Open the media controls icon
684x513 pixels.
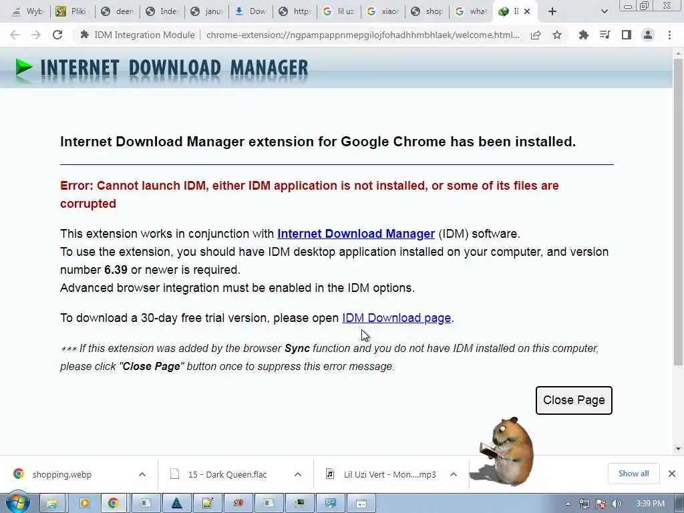pos(605,35)
